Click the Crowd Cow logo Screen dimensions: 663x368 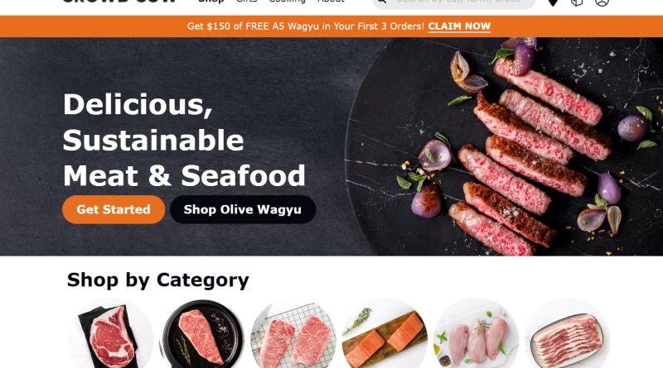pos(119,2)
